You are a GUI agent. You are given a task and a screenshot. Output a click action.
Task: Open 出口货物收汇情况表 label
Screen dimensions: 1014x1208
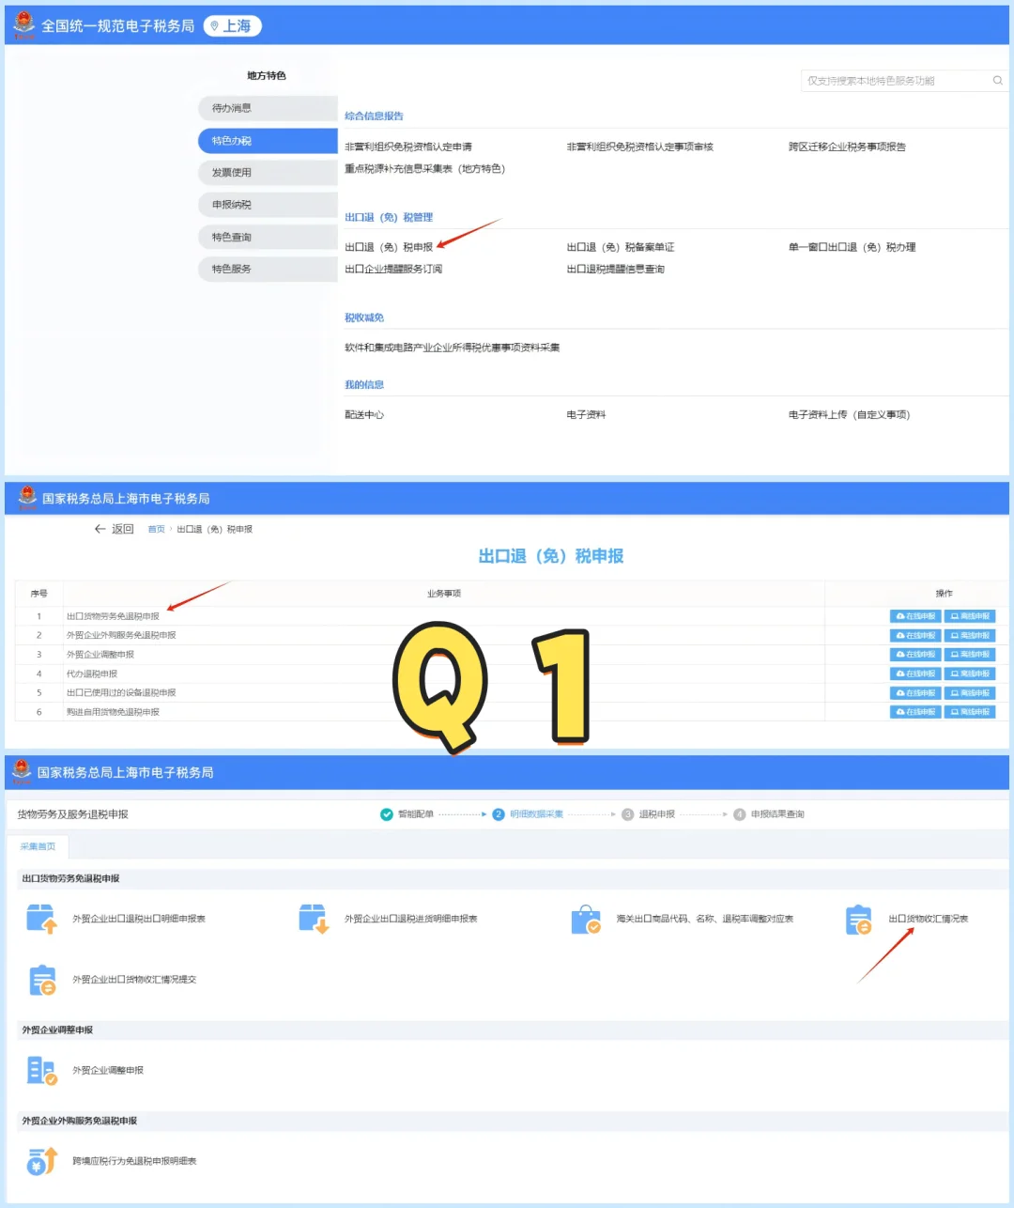click(929, 919)
